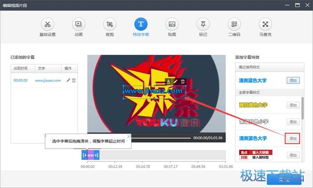
Task: Open the 动画 animation tool
Action: (78, 28)
